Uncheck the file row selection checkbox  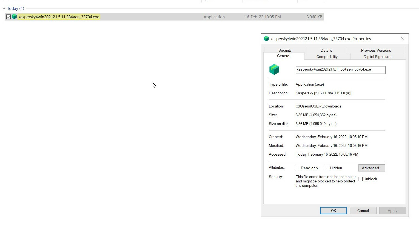[x=8, y=17]
